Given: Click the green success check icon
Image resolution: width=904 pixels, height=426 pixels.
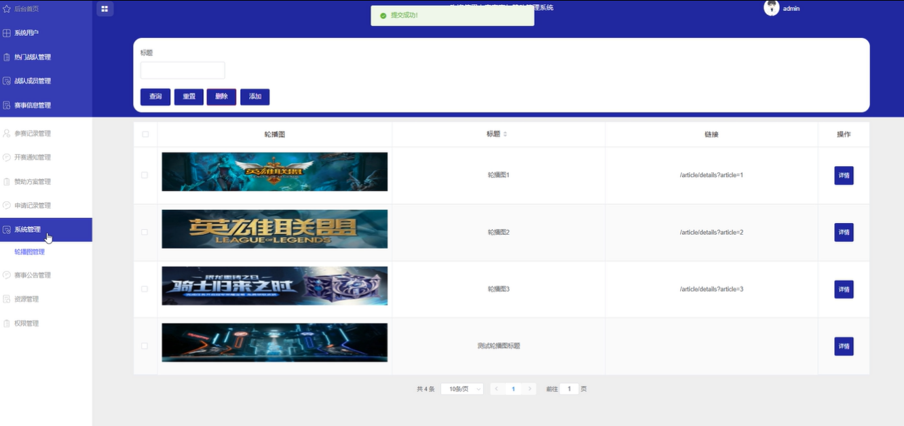Looking at the screenshot, I should pyautogui.click(x=383, y=15).
